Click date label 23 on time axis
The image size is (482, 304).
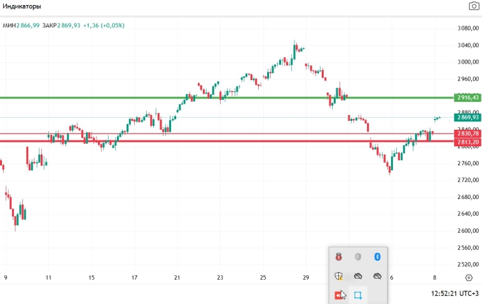point(219,278)
